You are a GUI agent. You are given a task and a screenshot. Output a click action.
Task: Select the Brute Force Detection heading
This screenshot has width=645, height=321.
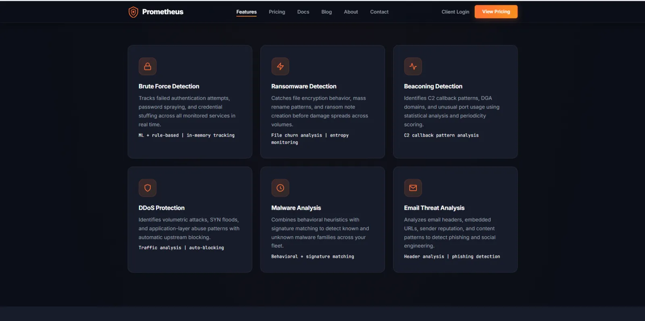click(x=169, y=86)
